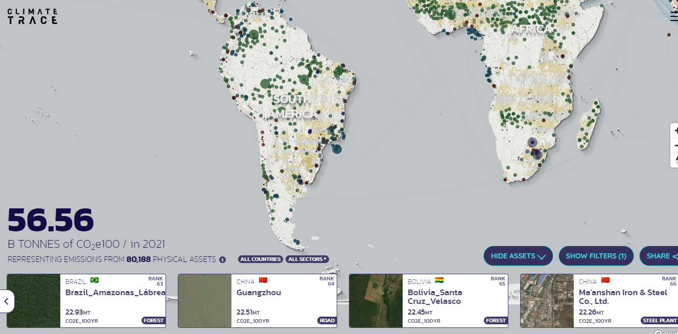
Task: Zoom in on the map
Action: (675, 131)
